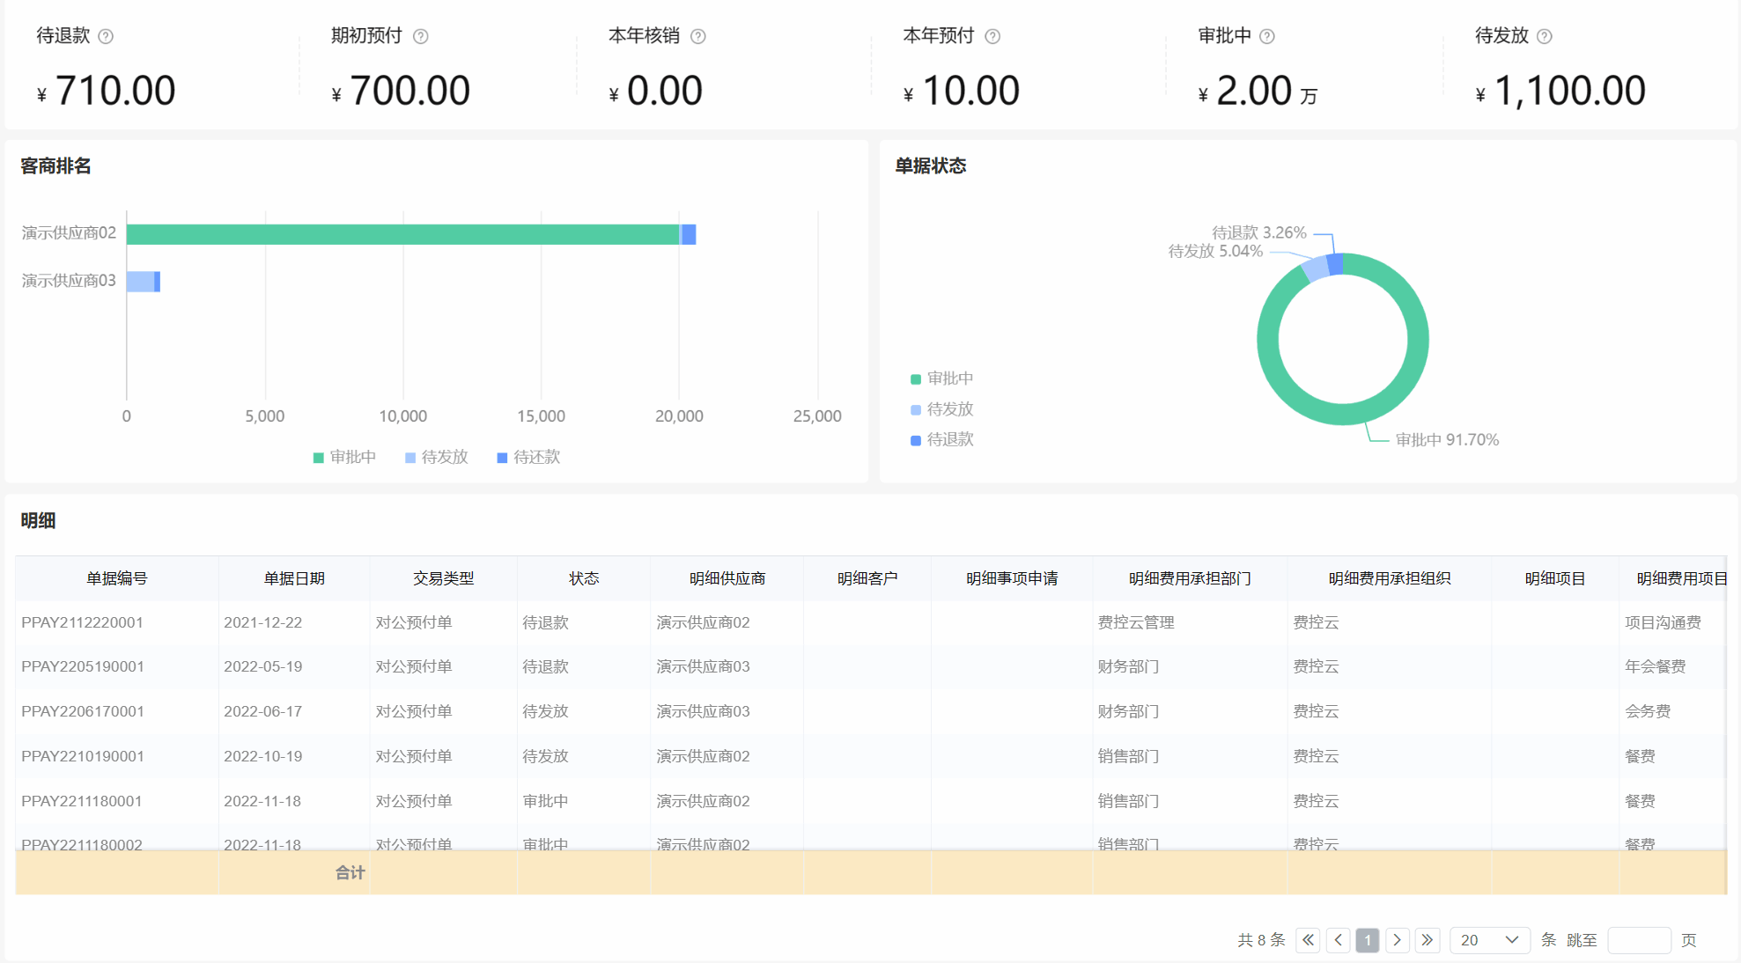Click help icon next to 审批中

(1267, 36)
